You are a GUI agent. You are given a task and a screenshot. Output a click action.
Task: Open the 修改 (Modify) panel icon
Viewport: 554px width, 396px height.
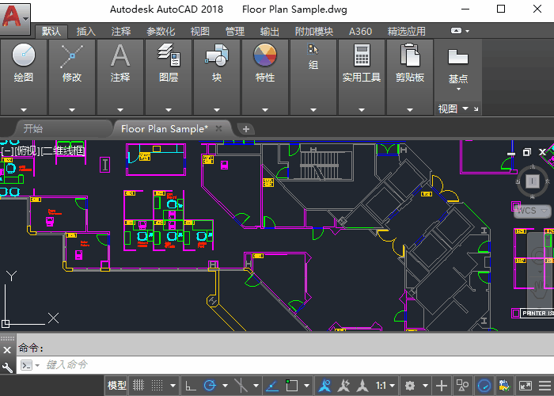pos(72,56)
